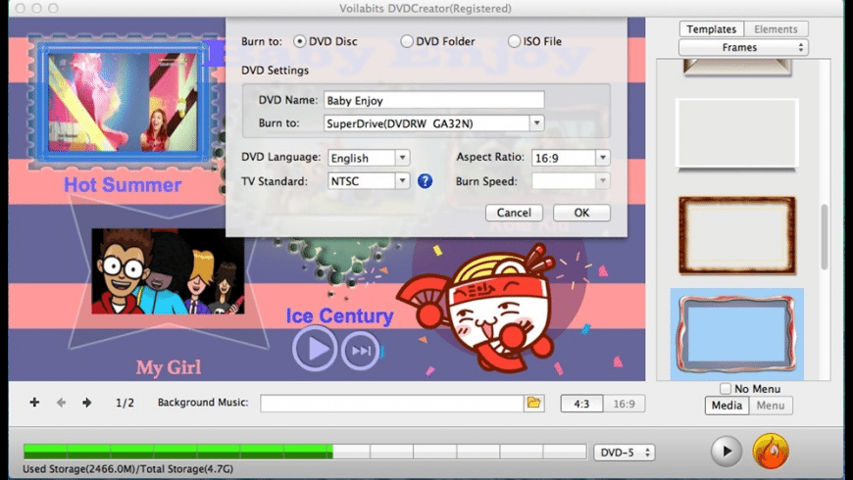Click the Hot Summer title text
Screen dimensions: 853x480
pos(123,185)
